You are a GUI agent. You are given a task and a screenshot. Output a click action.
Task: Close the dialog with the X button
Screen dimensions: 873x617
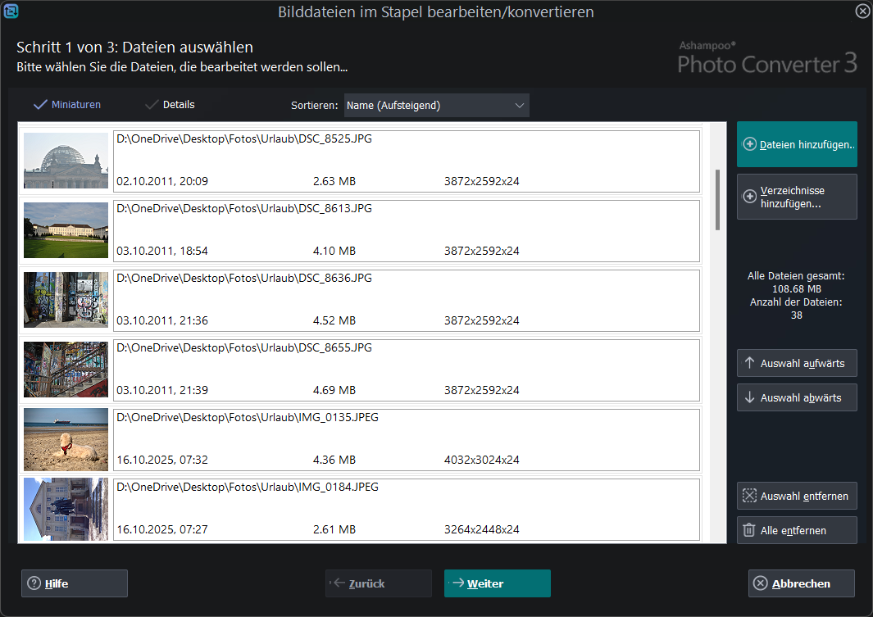tap(862, 11)
